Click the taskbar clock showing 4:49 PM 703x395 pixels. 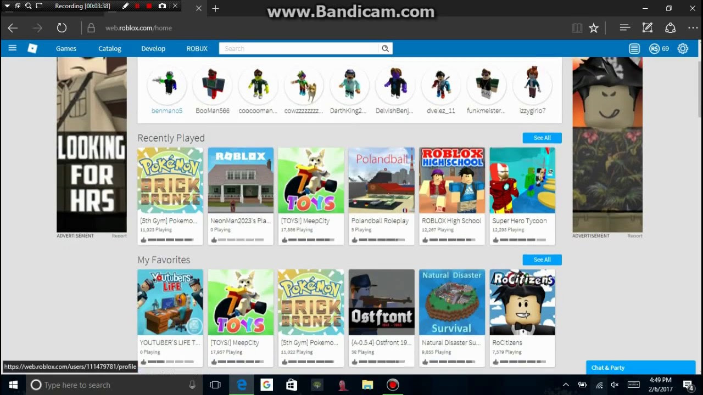point(660,385)
